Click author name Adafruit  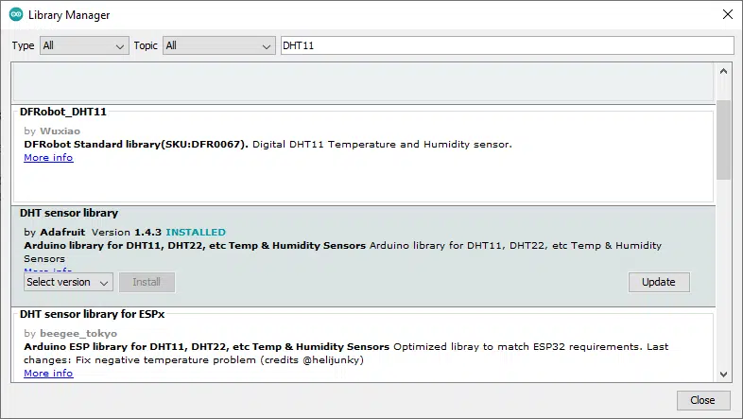(62, 233)
